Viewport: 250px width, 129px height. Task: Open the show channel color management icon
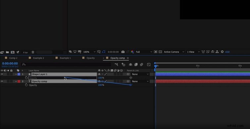132,52
